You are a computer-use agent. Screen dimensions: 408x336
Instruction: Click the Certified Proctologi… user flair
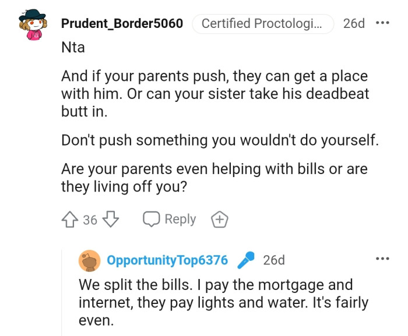coord(263,24)
